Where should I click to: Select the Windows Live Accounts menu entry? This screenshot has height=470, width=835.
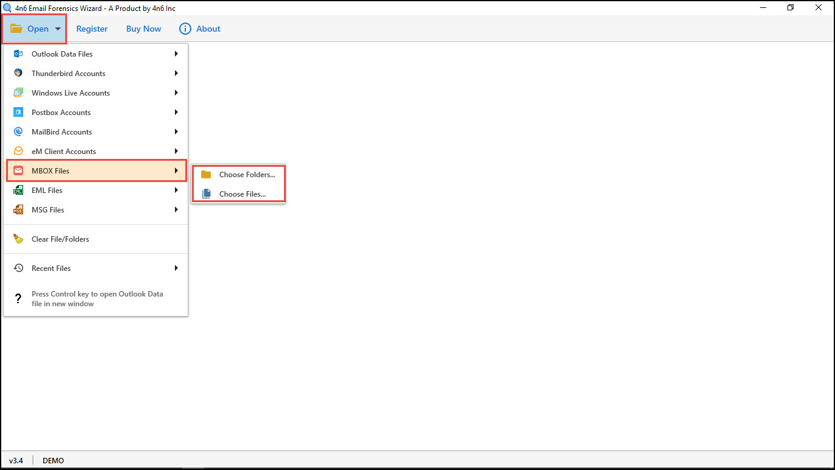point(96,93)
